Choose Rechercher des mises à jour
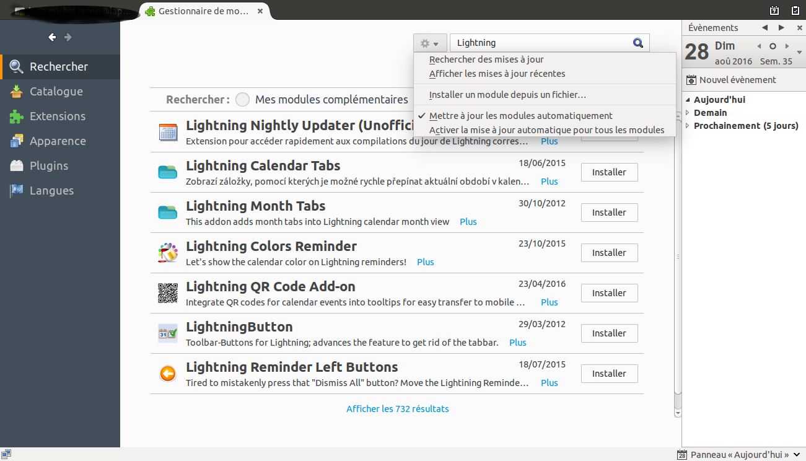 [x=545, y=59]
